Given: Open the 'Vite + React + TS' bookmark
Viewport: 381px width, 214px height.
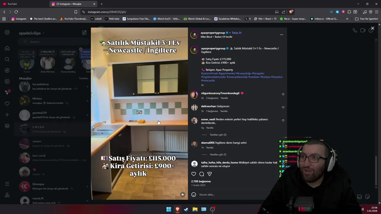Looking at the screenshot, I should pyautogui.click(x=265, y=19).
